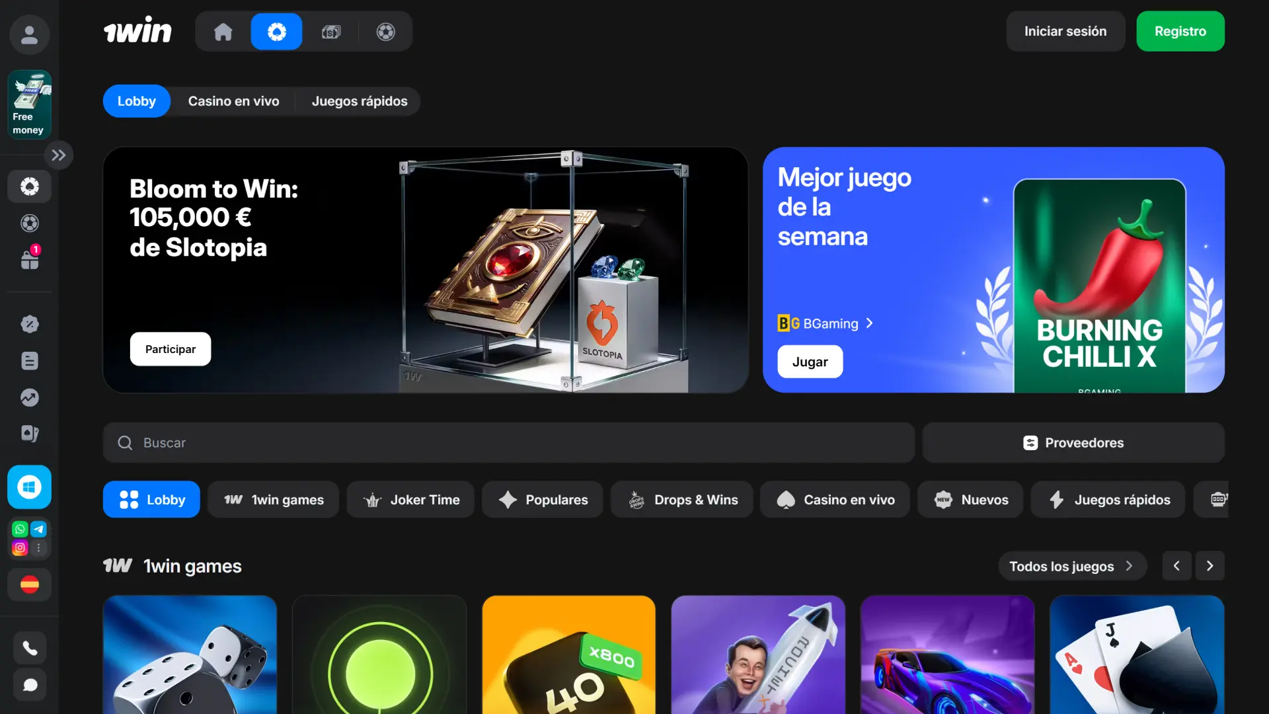Select the casino chip icon in top nav
The image size is (1269, 714).
pos(276,31)
